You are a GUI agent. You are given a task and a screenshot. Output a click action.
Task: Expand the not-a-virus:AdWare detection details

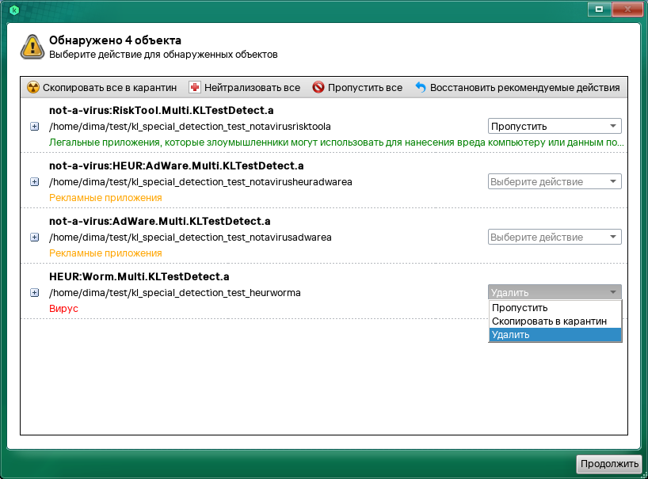(34, 238)
